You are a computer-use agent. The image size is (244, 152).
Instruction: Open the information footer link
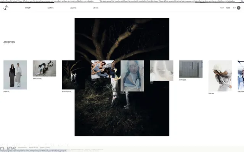point(22,148)
